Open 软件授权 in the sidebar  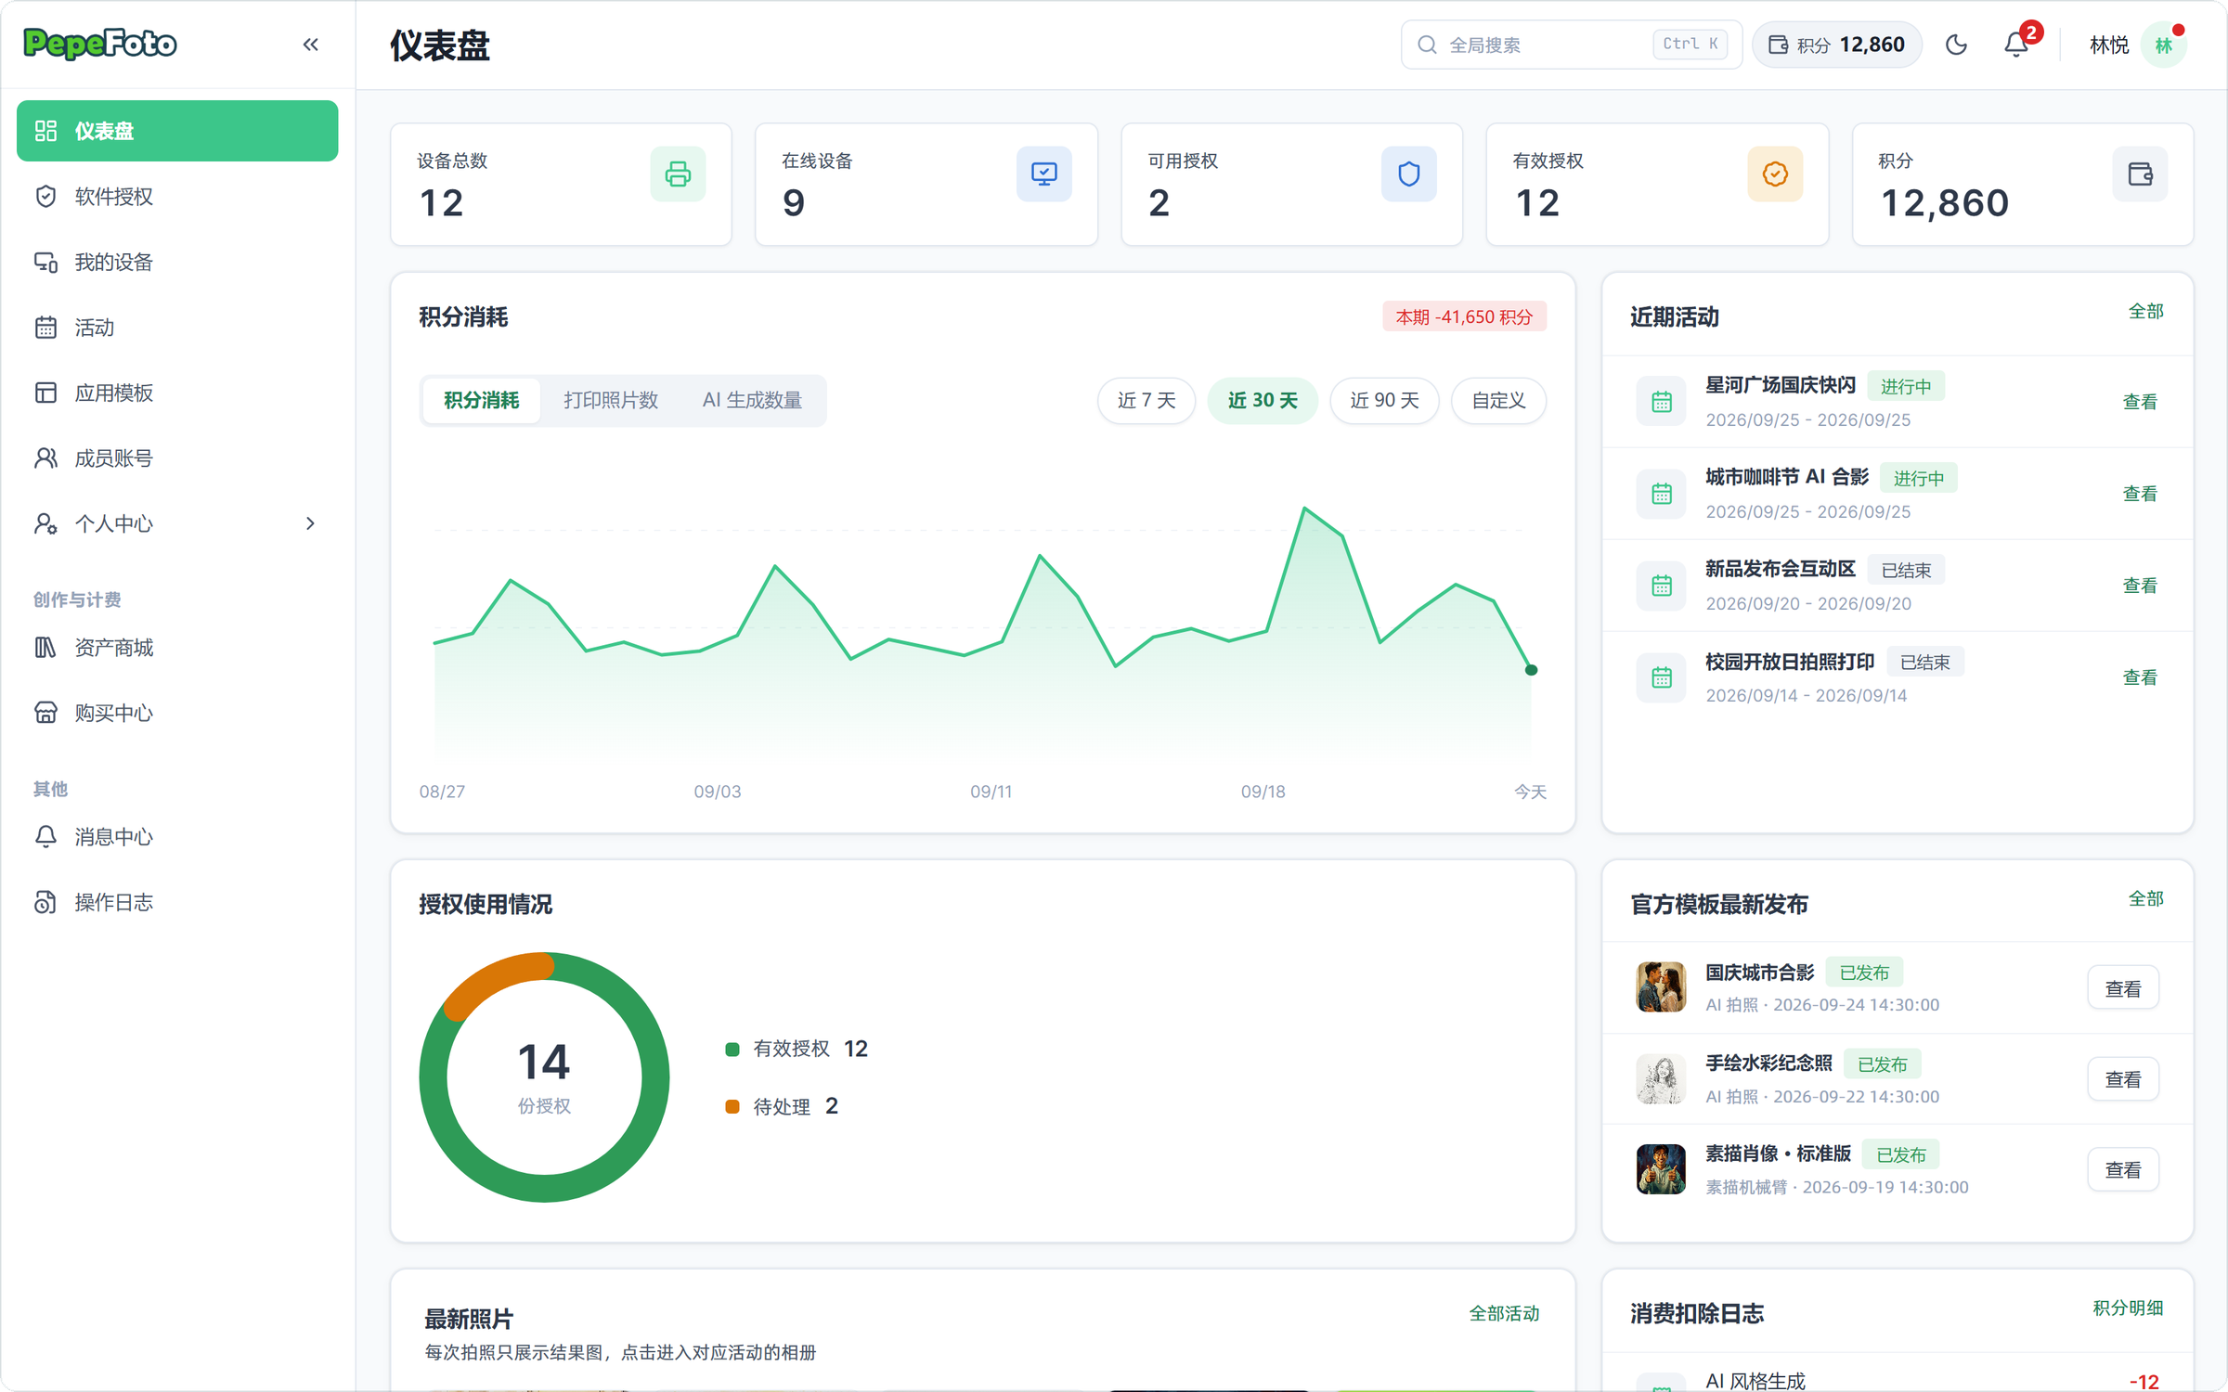tap(177, 197)
